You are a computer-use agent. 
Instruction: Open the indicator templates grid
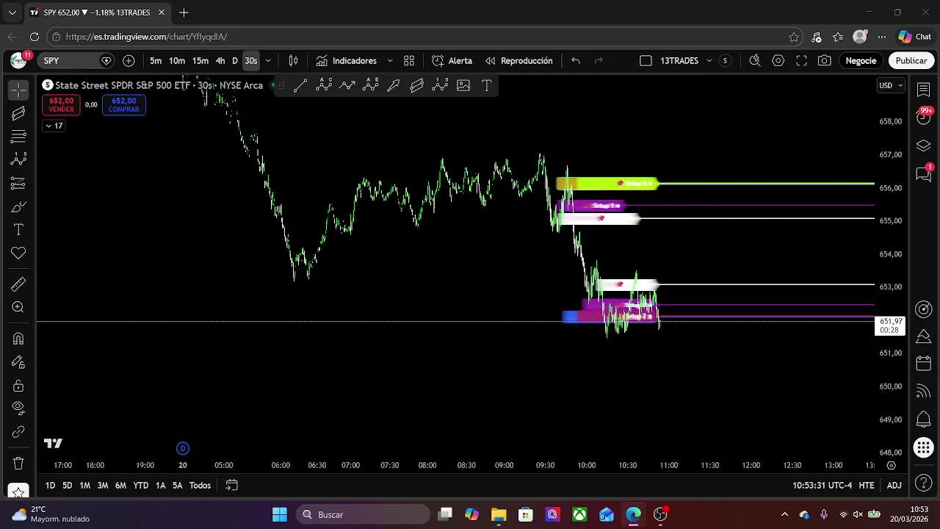click(409, 61)
